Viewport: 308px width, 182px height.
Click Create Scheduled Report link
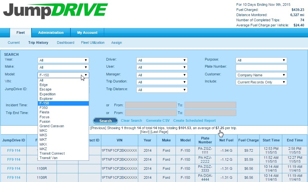[x=195, y=120]
